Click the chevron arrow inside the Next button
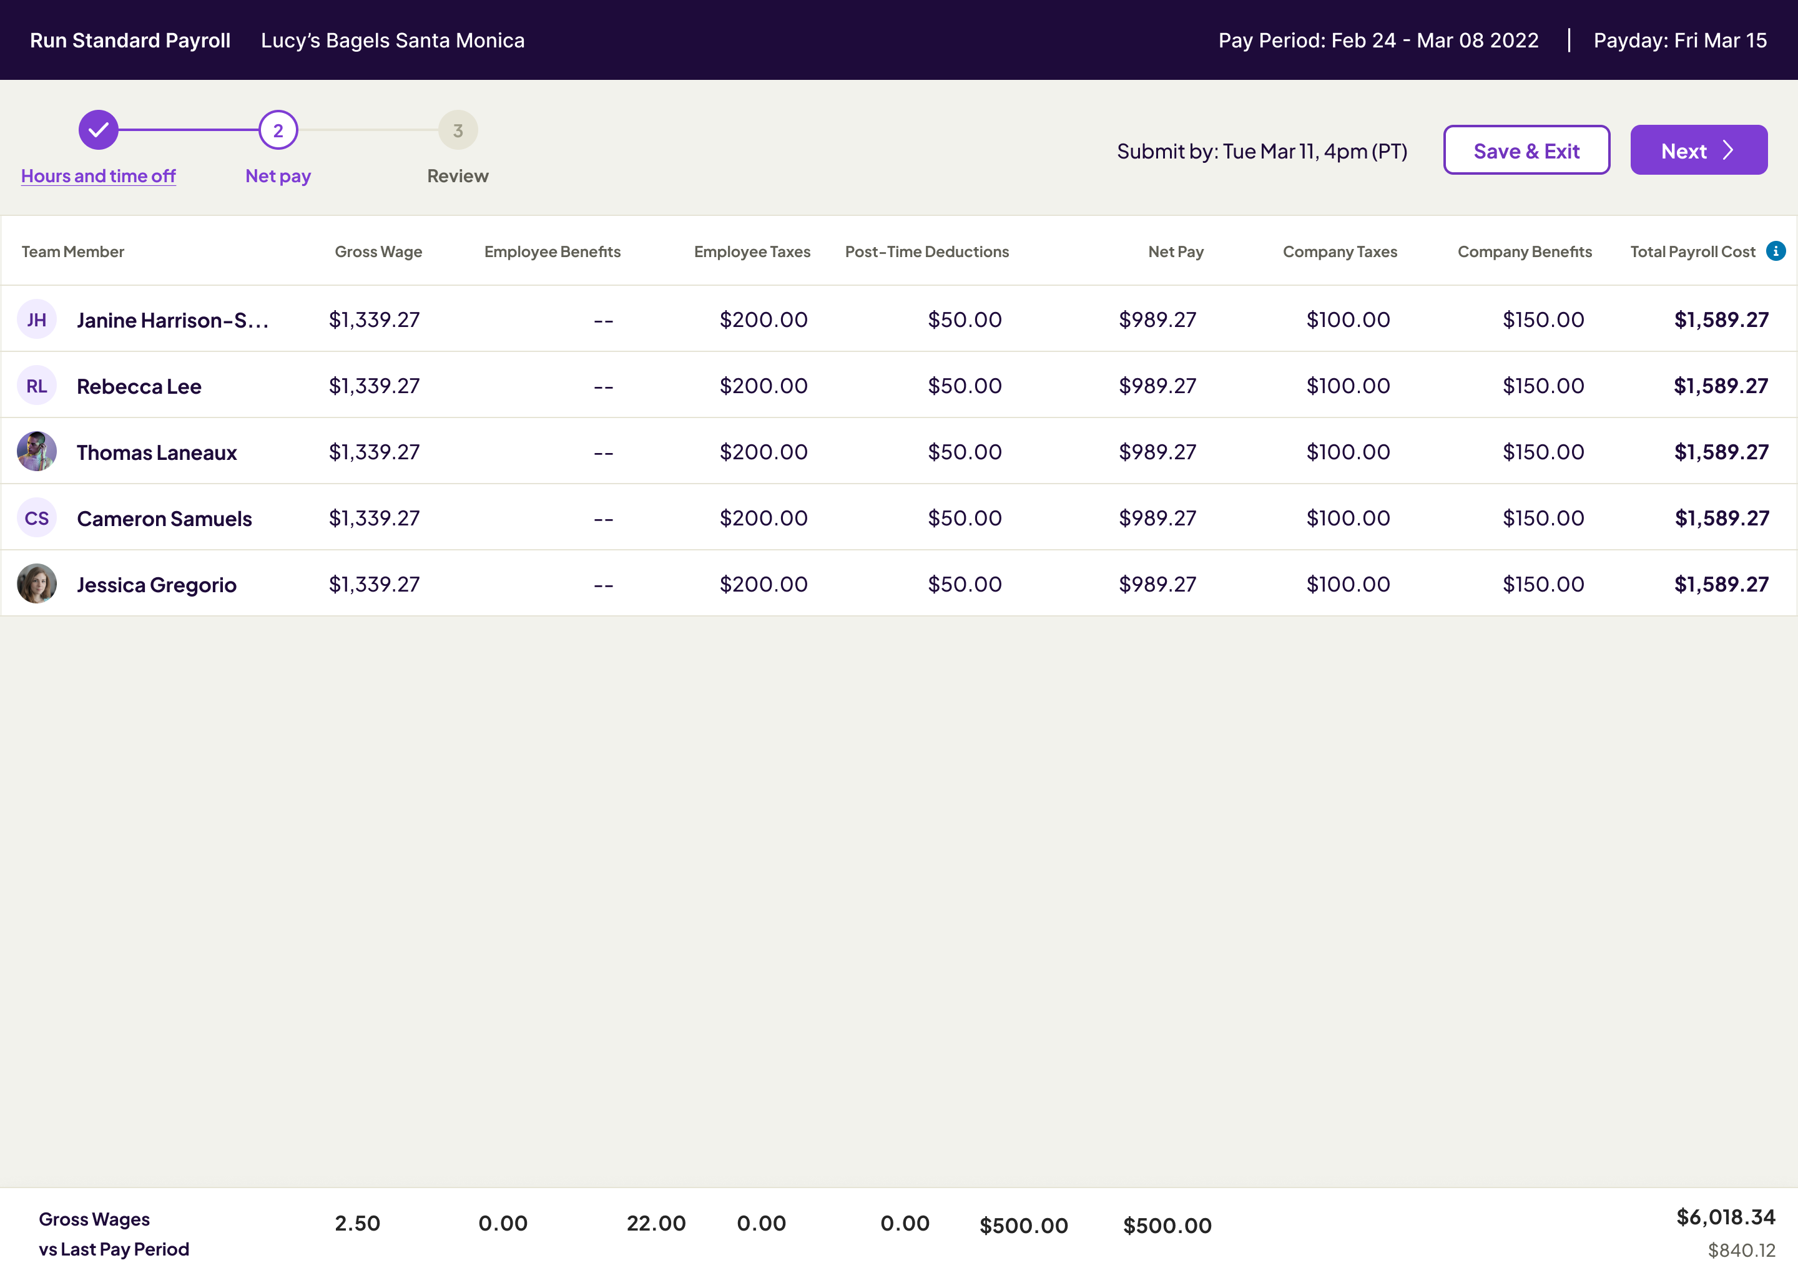This screenshot has height=1278, width=1798. point(1729,150)
